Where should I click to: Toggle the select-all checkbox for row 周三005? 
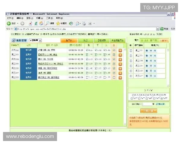(x=114, y=64)
